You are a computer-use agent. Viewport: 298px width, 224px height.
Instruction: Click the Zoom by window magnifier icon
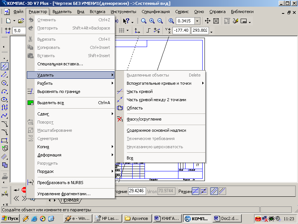pos(144,21)
